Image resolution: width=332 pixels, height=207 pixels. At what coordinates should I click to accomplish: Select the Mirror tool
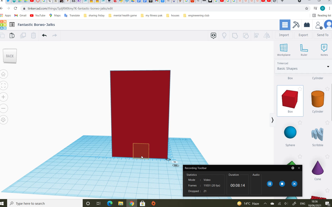click(267, 35)
